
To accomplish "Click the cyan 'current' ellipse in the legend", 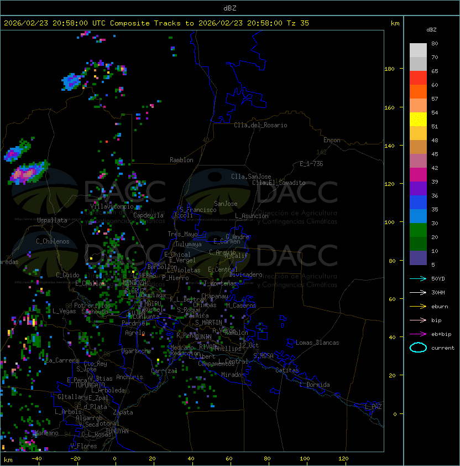I will coord(418,348).
